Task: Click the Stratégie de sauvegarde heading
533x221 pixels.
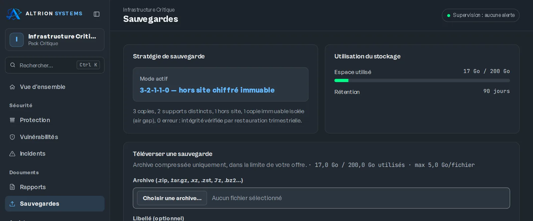Action: [169, 56]
